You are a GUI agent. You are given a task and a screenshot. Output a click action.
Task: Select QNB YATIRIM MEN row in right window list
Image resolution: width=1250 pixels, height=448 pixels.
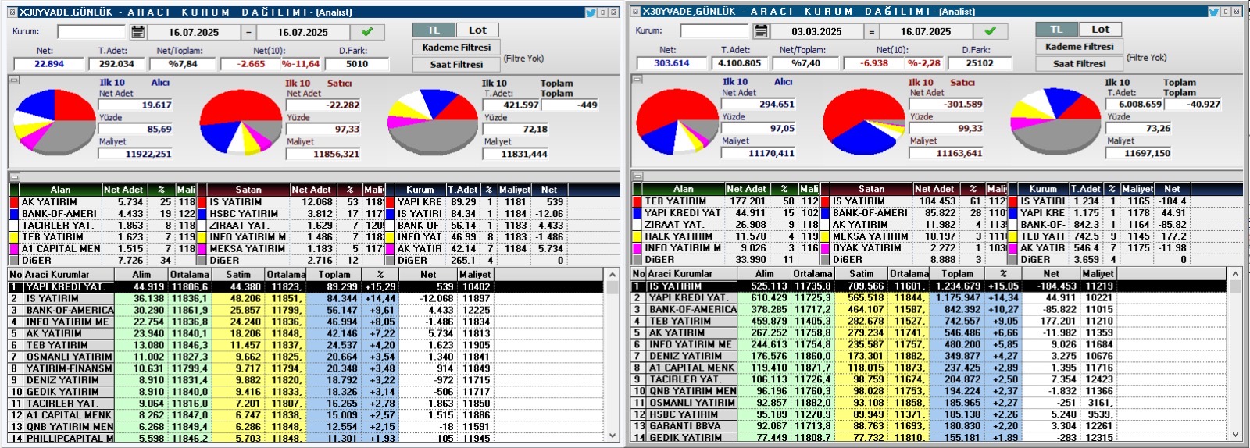click(x=929, y=391)
